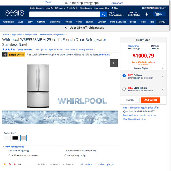Select the FREE Store Pickup radio option
This screenshot has width=171, height=171.
(124, 89)
